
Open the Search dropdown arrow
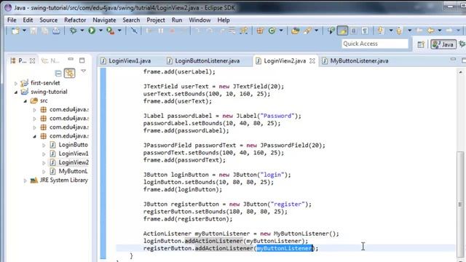coord(316,31)
